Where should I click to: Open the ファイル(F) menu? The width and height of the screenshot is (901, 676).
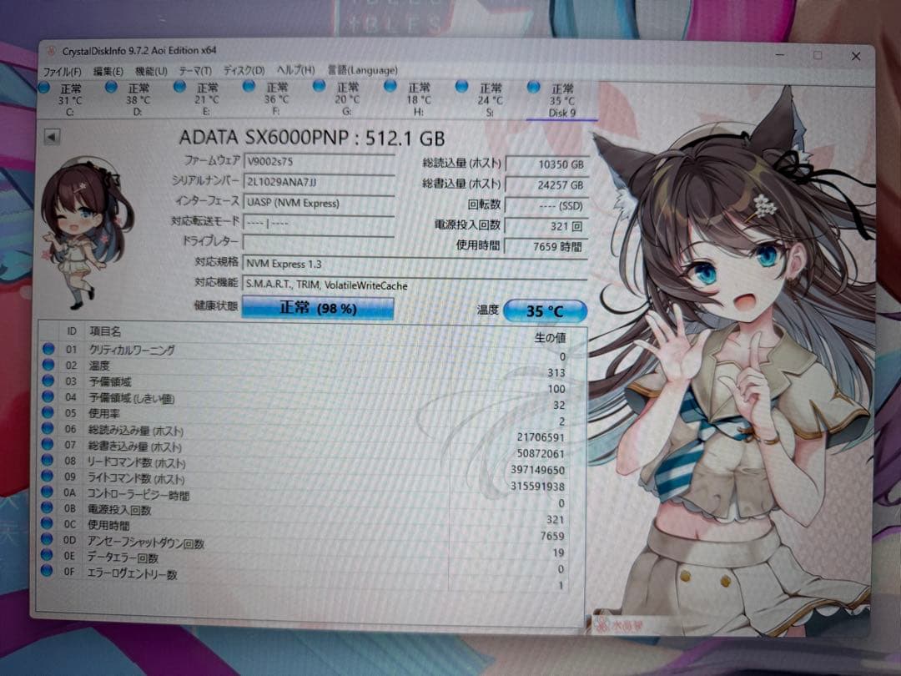click(62, 72)
